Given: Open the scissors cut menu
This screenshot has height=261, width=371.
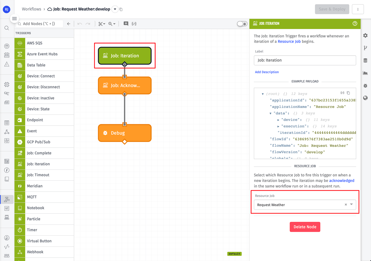Looking at the screenshot, I should pos(102,24).
